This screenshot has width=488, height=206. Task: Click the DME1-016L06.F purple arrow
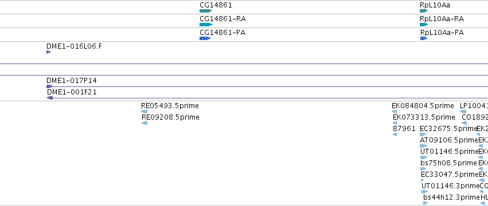tap(49, 52)
